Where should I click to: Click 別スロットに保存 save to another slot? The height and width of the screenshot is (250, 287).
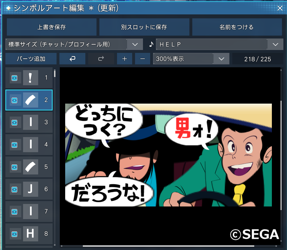[144, 27]
